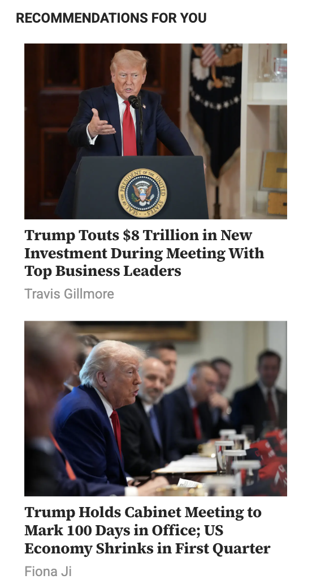312x588 pixels.
Task: Click headline about $8 Trillion in New Investment
Action: click(x=144, y=253)
